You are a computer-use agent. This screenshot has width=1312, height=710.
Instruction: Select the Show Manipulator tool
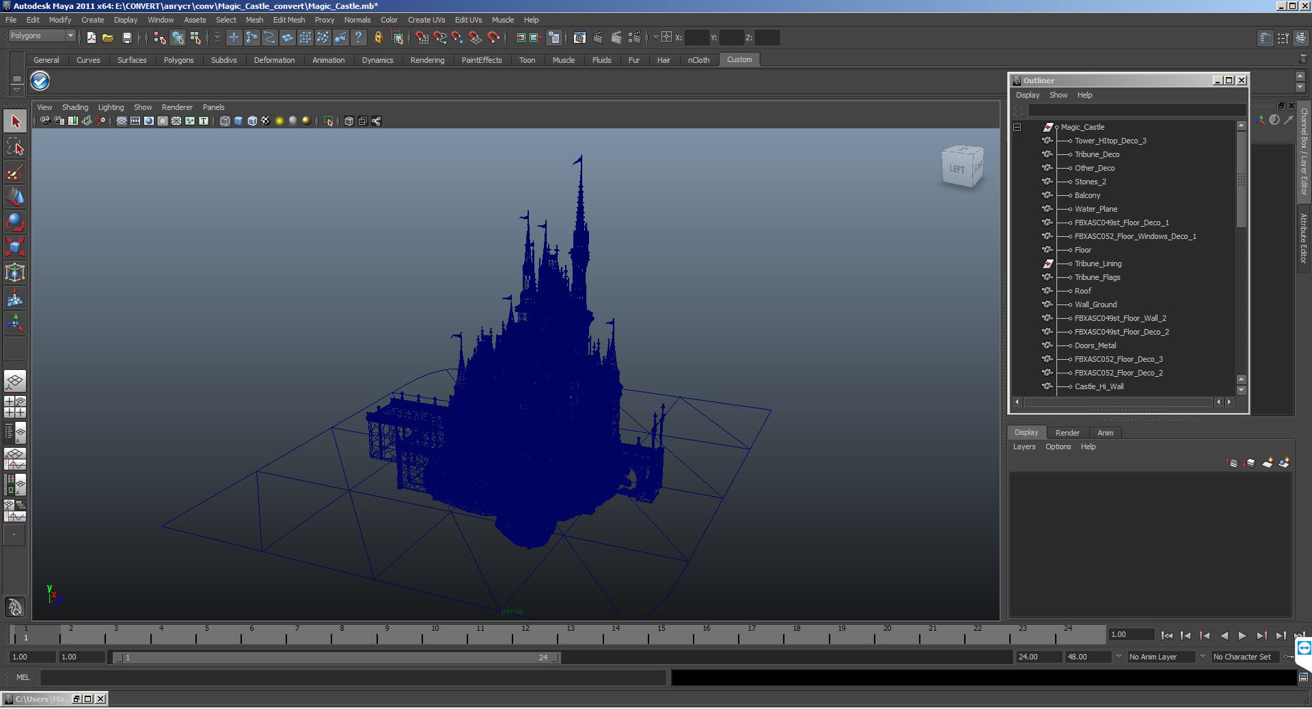point(15,323)
